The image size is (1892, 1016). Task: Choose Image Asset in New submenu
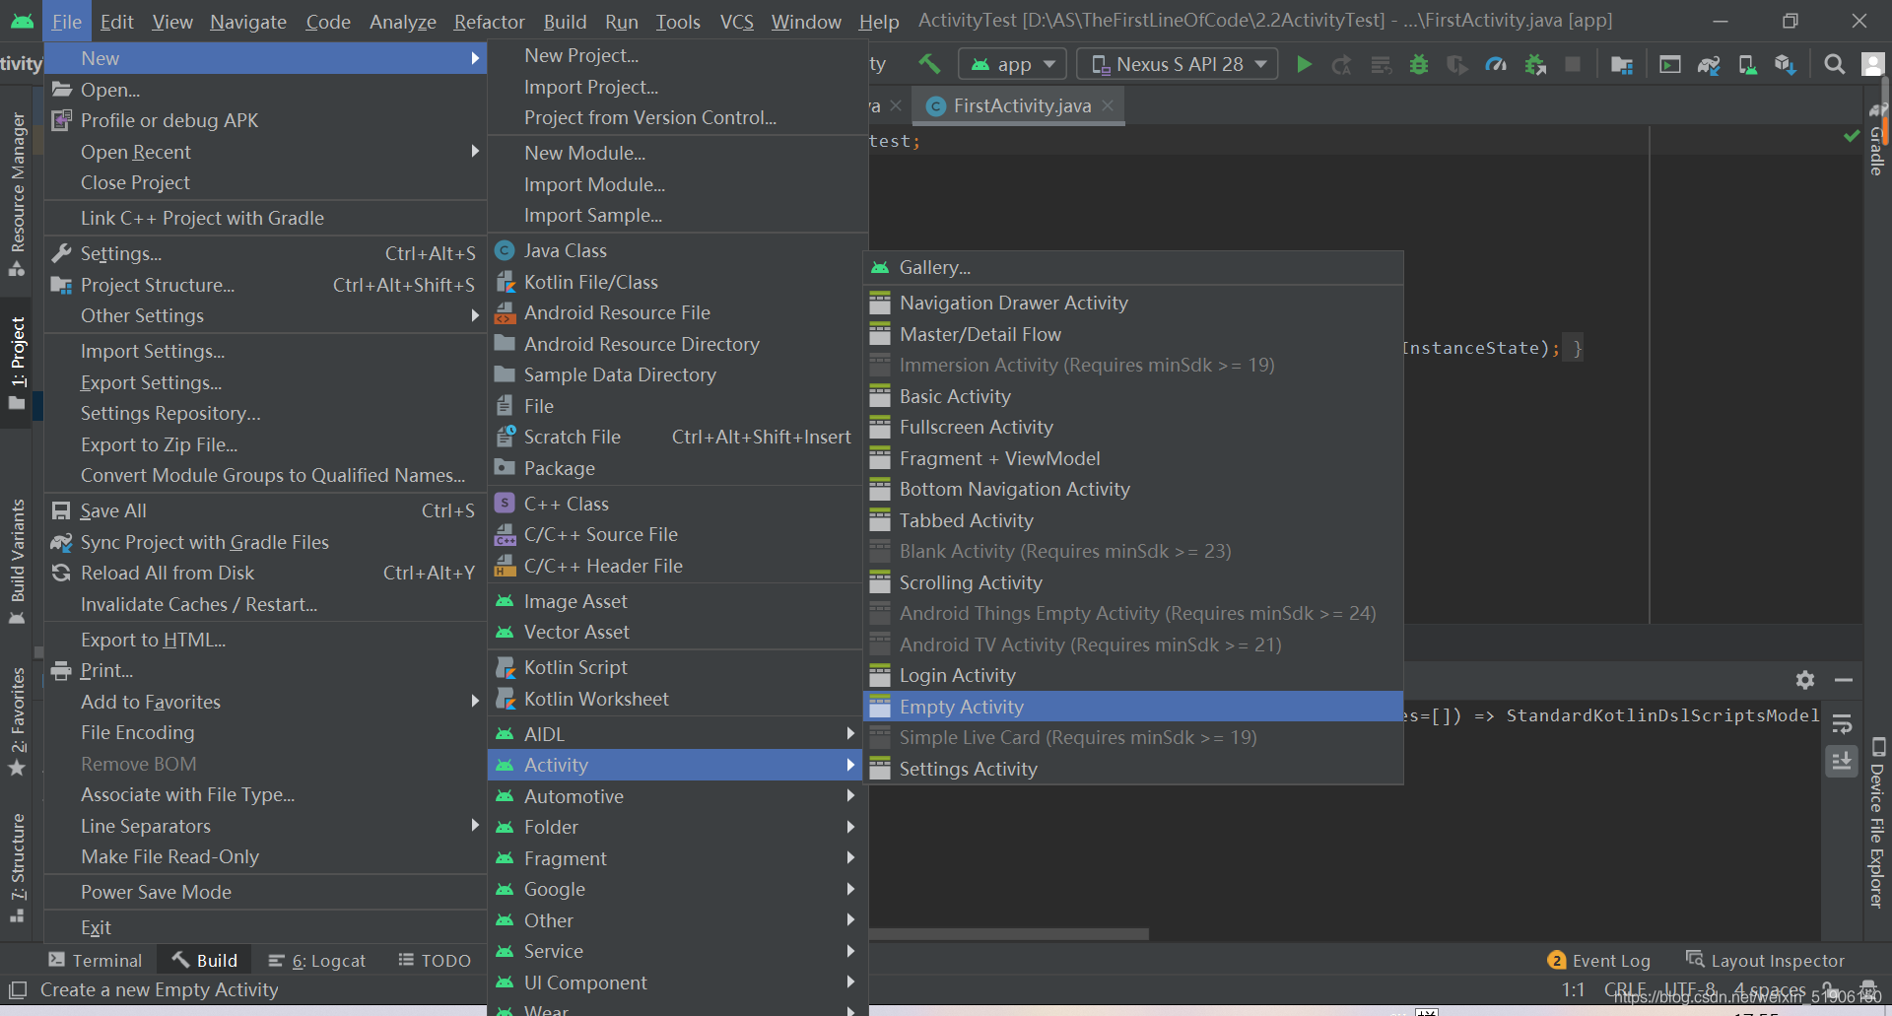675,601
